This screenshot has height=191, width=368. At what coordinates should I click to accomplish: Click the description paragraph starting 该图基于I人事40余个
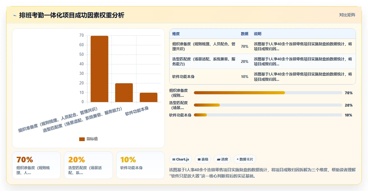click(262, 173)
